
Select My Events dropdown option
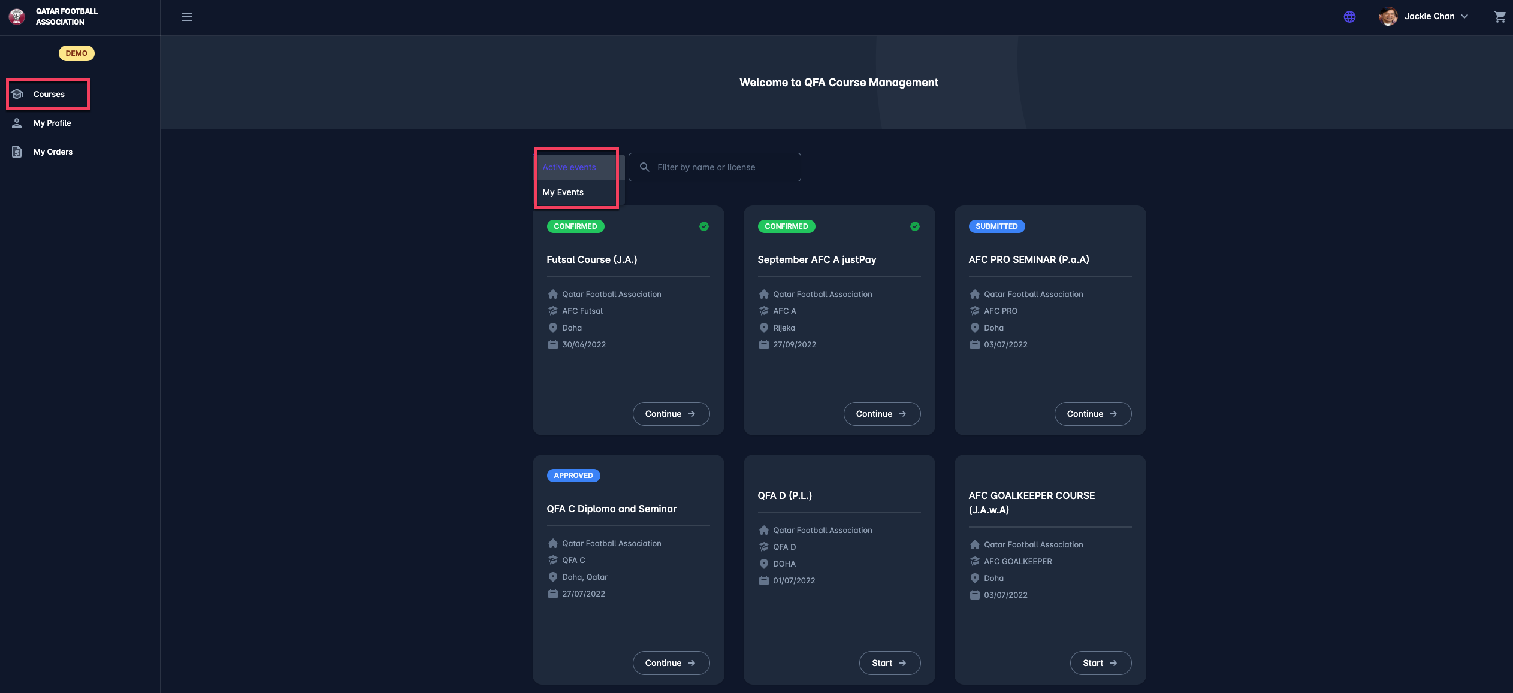563,192
